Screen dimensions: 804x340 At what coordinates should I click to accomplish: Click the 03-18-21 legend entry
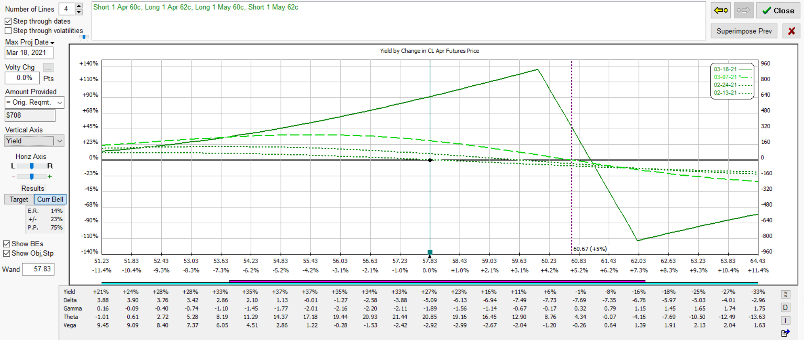tap(732, 69)
